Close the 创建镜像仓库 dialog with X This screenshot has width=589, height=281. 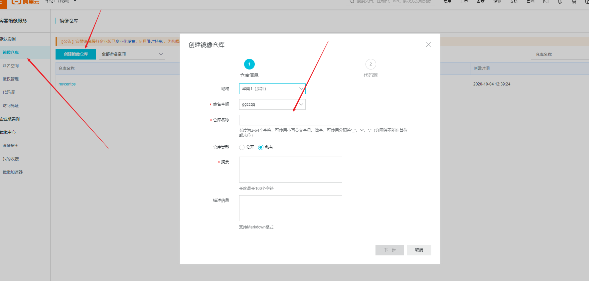[x=428, y=45]
